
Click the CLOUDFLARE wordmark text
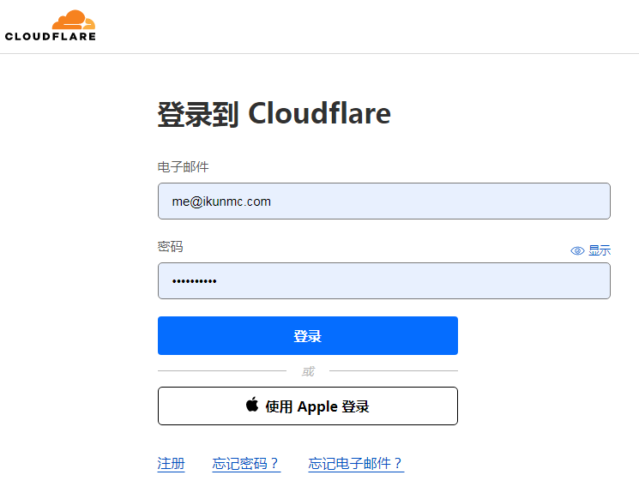pyautogui.click(x=51, y=36)
